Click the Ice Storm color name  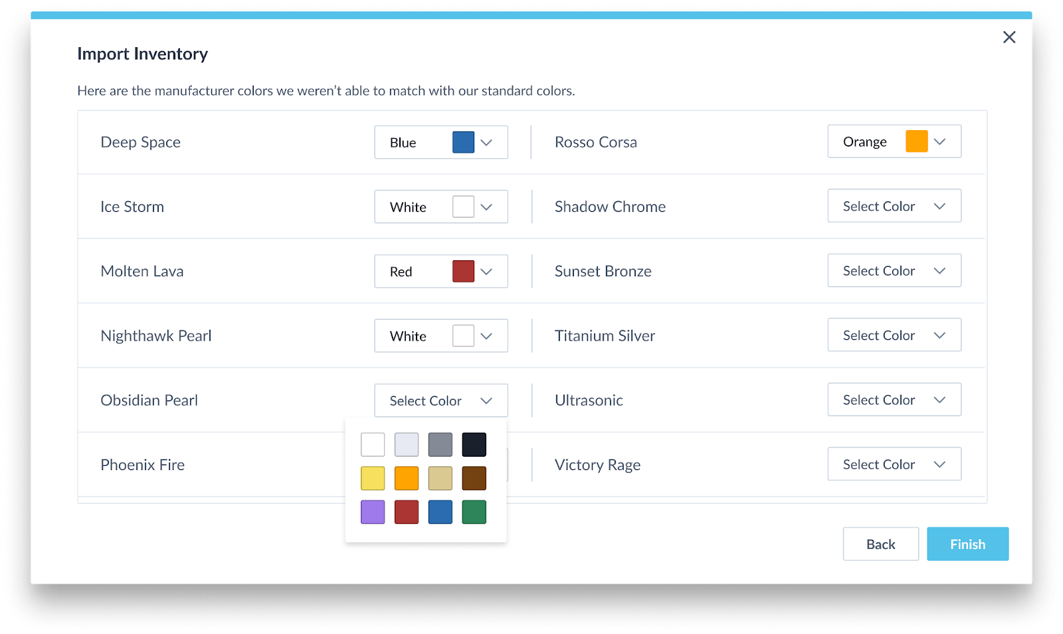(x=132, y=206)
